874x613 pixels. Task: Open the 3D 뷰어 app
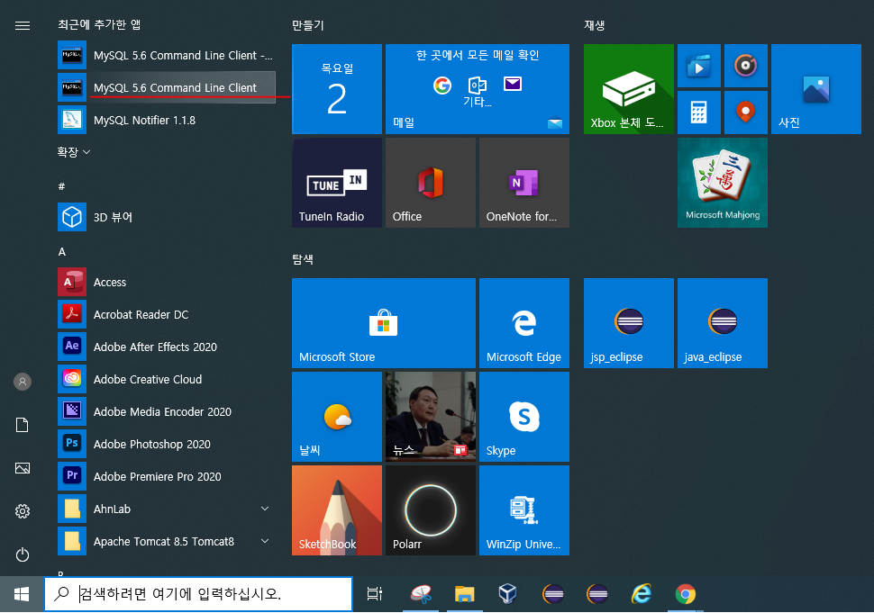tap(166, 217)
